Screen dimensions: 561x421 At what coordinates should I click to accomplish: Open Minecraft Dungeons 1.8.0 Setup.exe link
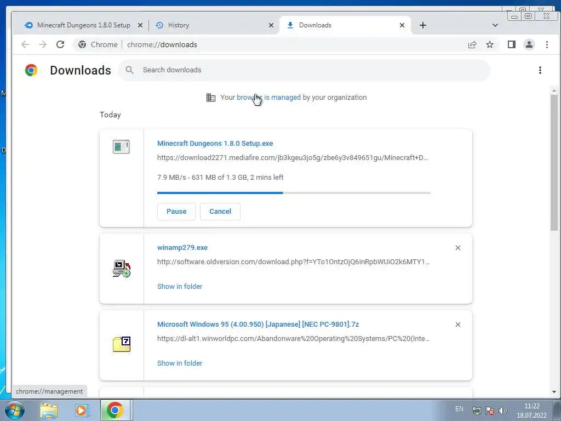coord(215,144)
